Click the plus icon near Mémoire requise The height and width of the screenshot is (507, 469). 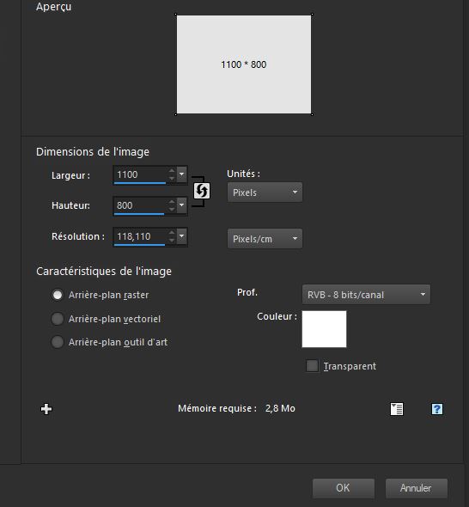pyautogui.click(x=46, y=409)
